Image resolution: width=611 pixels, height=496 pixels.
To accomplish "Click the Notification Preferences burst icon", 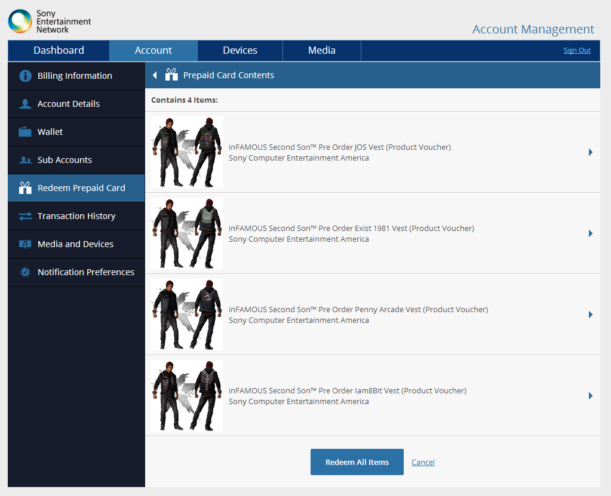I will pos(25,272).
